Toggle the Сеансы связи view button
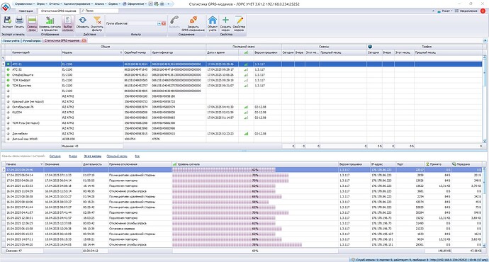 pyautogui.click(x=32, y=23)
